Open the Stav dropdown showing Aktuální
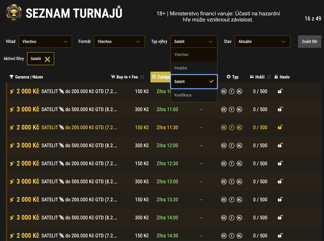The width and height of the screenshot is (324, 241). [262, 41]
